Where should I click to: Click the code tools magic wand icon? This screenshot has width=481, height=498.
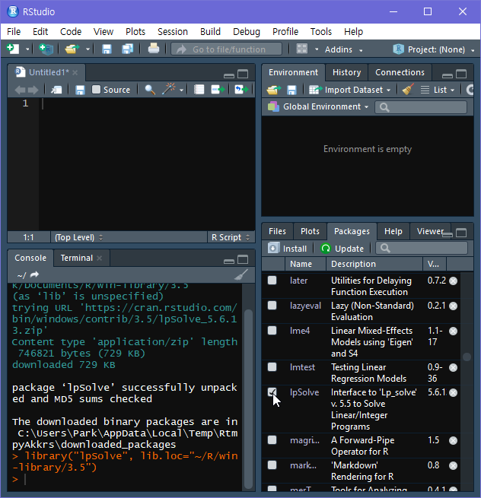169,90
